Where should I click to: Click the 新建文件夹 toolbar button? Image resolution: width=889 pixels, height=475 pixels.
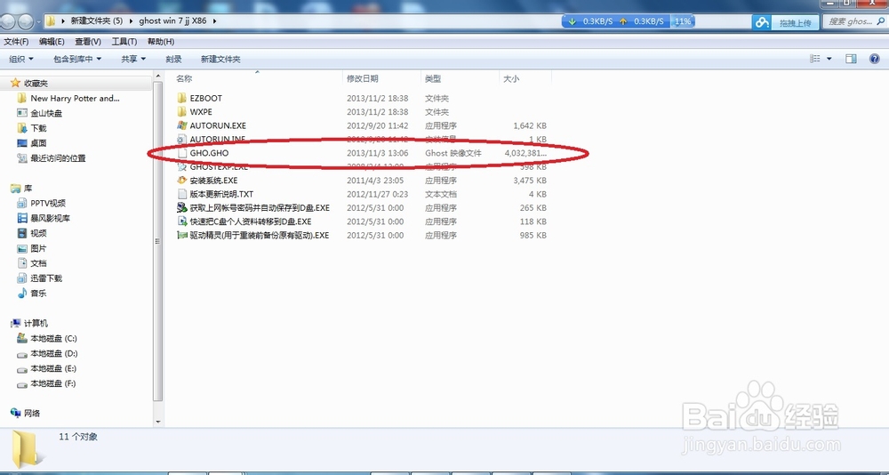(x=220, y=59)
